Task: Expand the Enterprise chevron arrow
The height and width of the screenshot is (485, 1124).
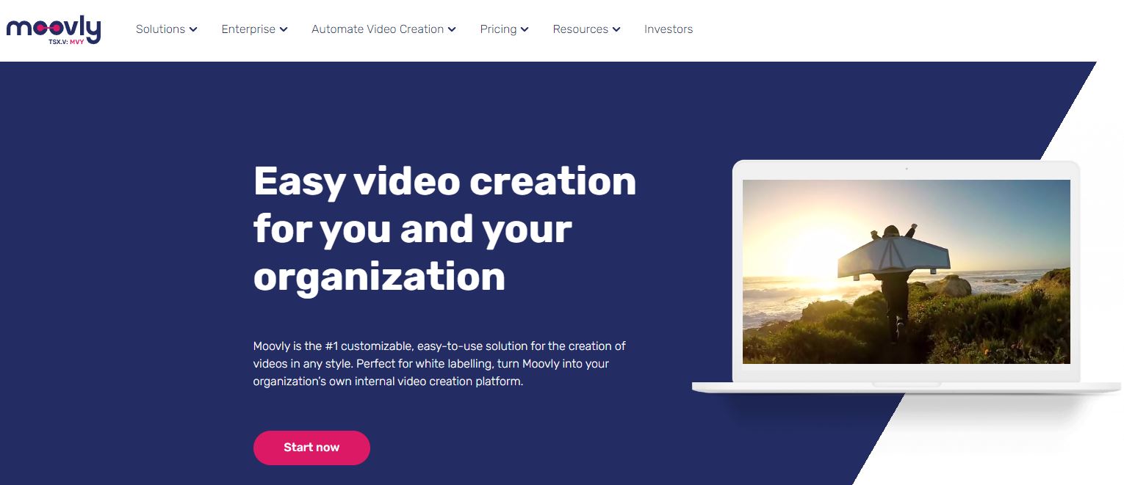Action: click(x=284, y=30)
